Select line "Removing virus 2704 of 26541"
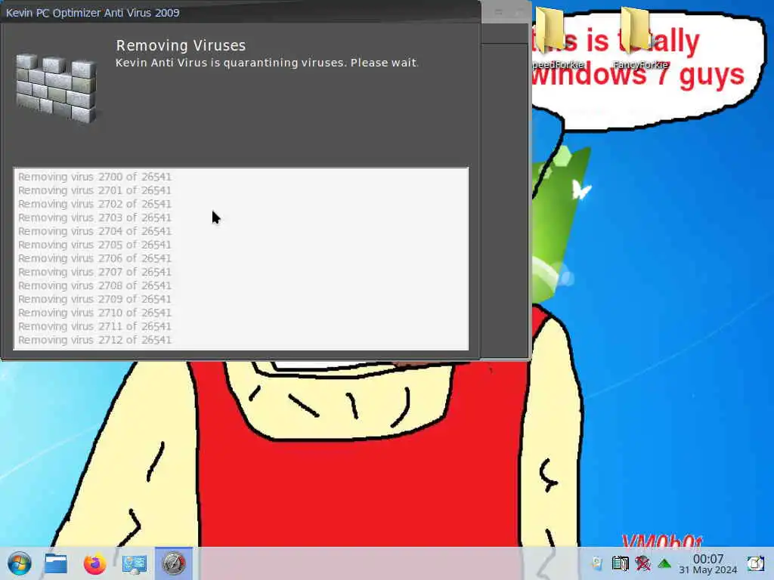The image size is (774, 580). [94, 231]
